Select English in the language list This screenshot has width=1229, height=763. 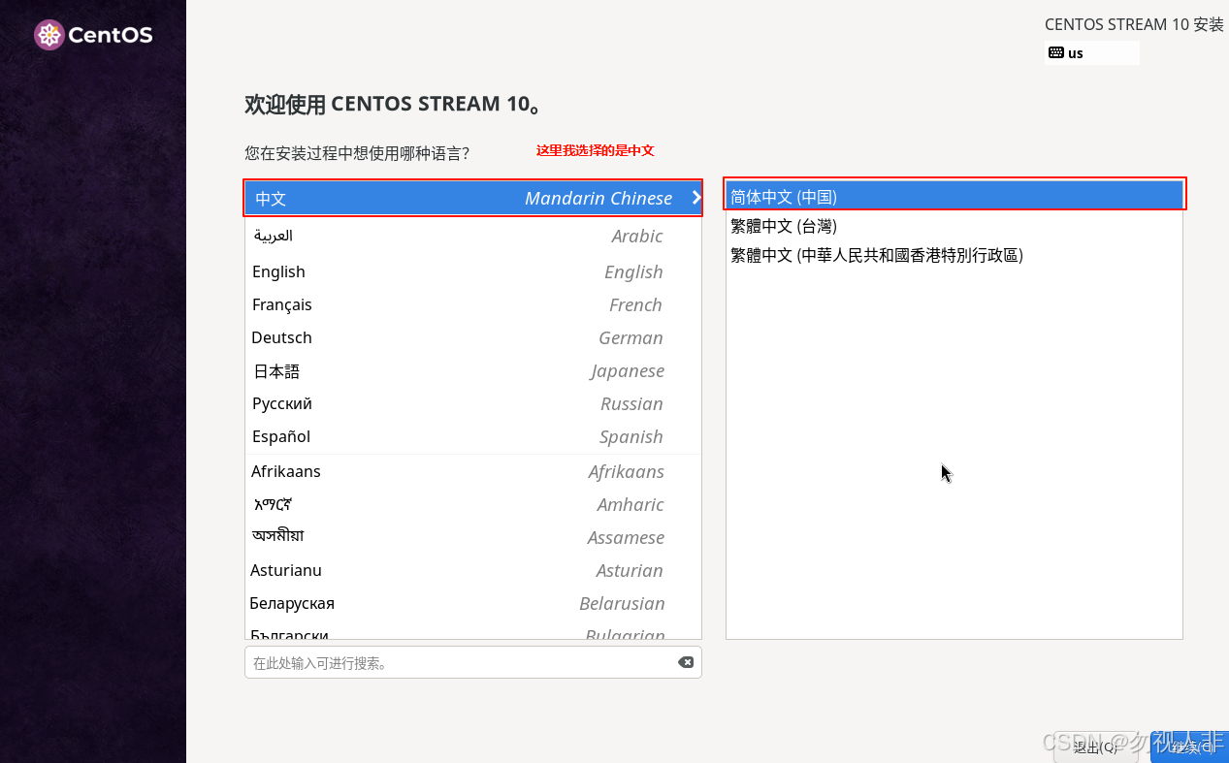[x=473, y=271]
